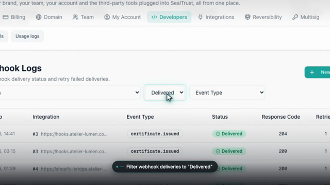Screen dimensions: 330x185
Task: Click the Delivered badge with response 204
Action: 229,134
